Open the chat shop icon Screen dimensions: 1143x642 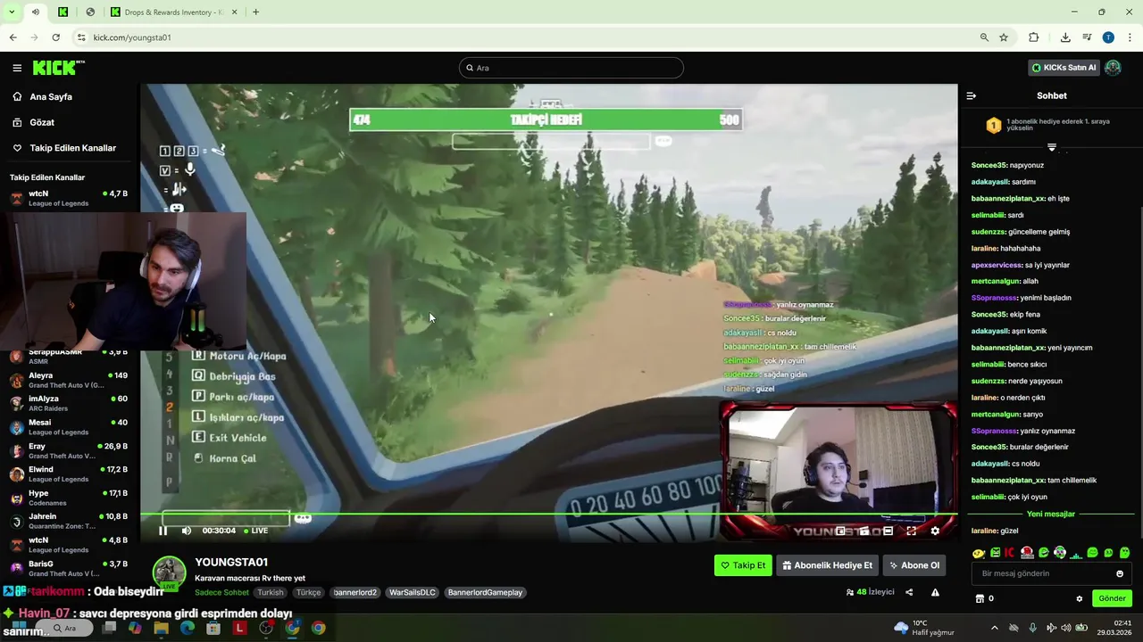(980, 598)
